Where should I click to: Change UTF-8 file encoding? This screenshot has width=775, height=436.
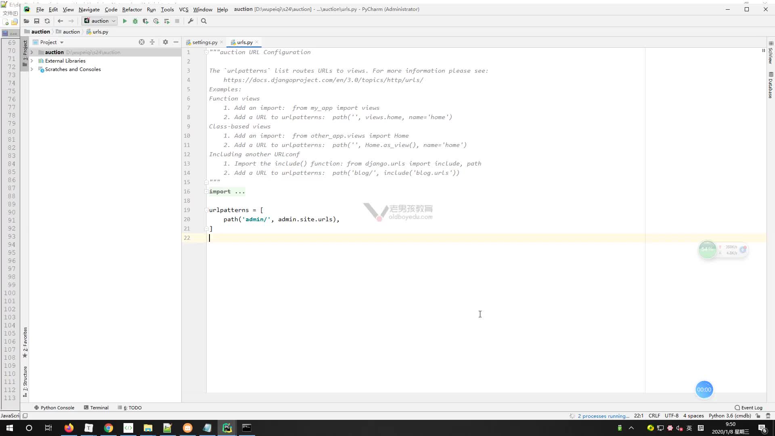(x=672, y=416)
